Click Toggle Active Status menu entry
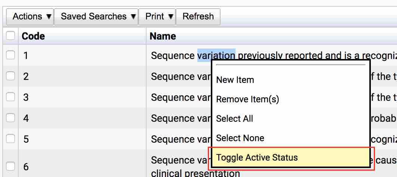Viewport: 397px width, 177px height. click(257, 158)
